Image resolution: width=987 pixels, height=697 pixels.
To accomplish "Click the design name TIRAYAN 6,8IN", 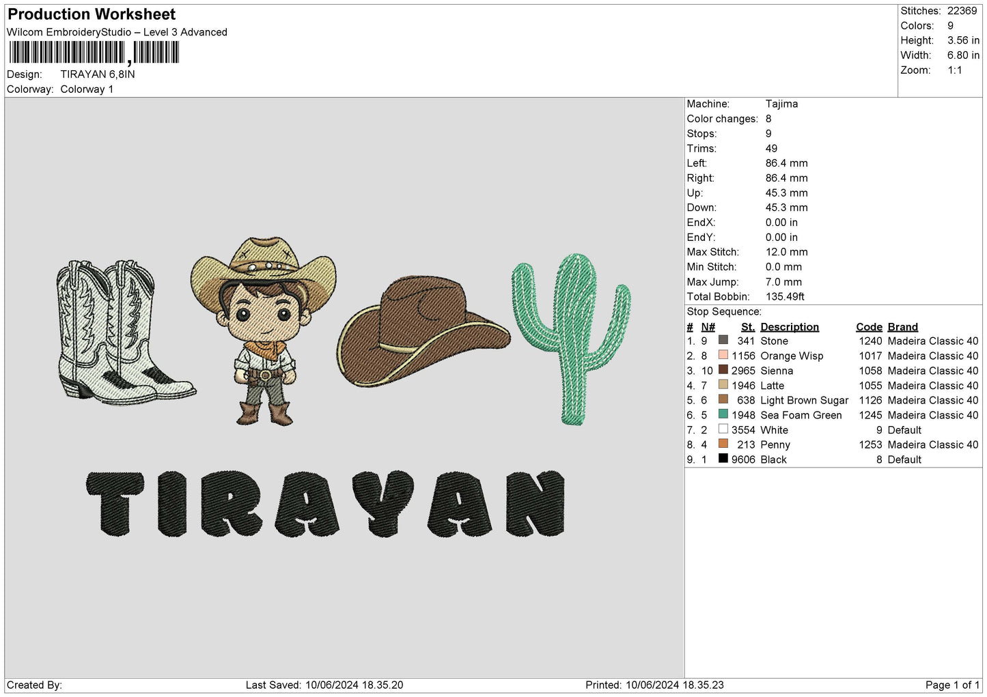I will 98,74.
